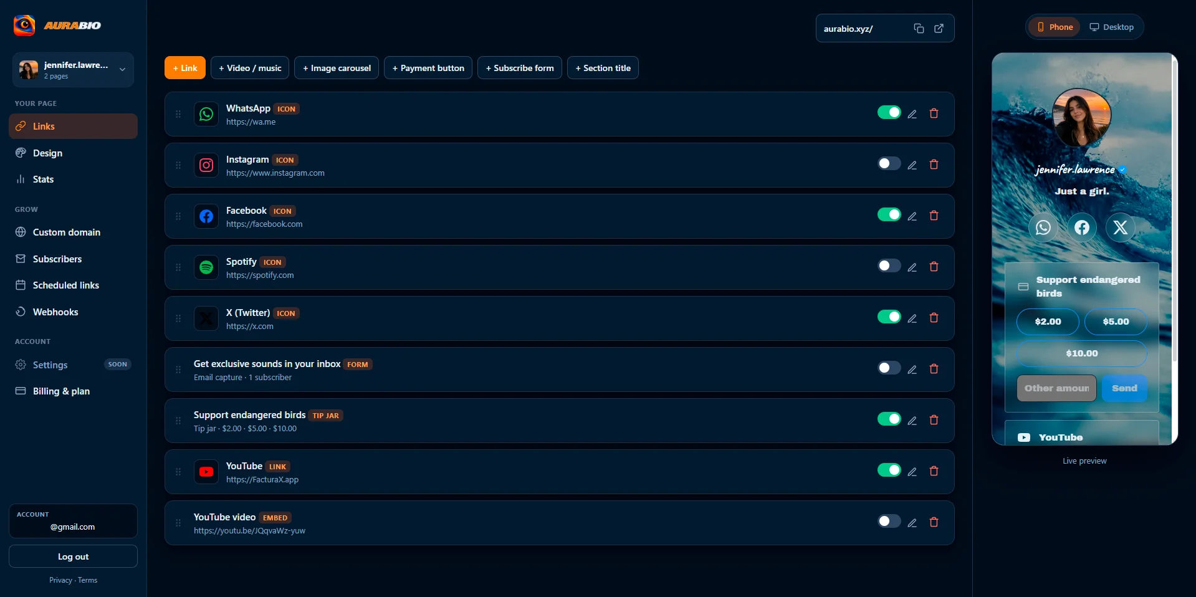Go to Custom domain

coord(73,232)
